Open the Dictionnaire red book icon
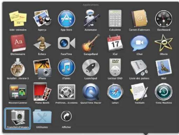 (x=18, y=43)
